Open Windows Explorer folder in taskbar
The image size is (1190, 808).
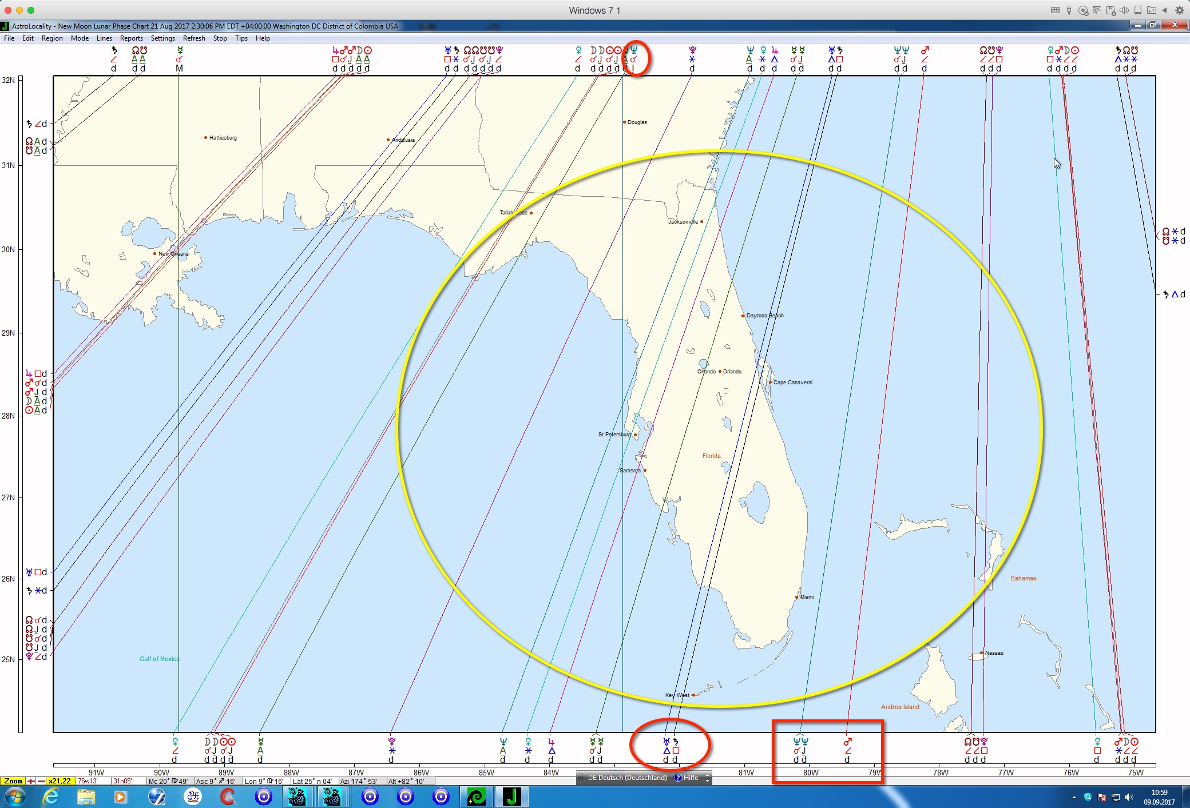[86, 797]
